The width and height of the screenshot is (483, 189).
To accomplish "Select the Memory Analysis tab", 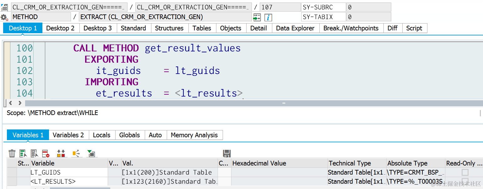I will coord(194,135).
